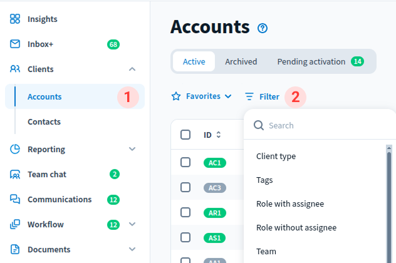396x263 pixels.
Task: Collapse the Clients section chevron
Action: tap(132, 70)
